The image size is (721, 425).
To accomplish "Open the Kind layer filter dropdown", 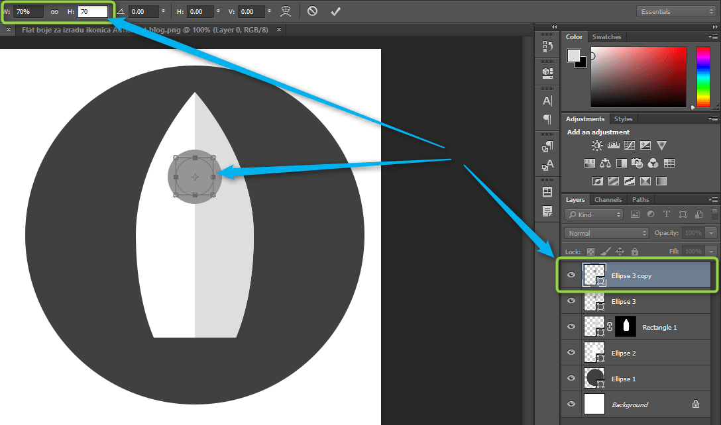I will (594, 214).
